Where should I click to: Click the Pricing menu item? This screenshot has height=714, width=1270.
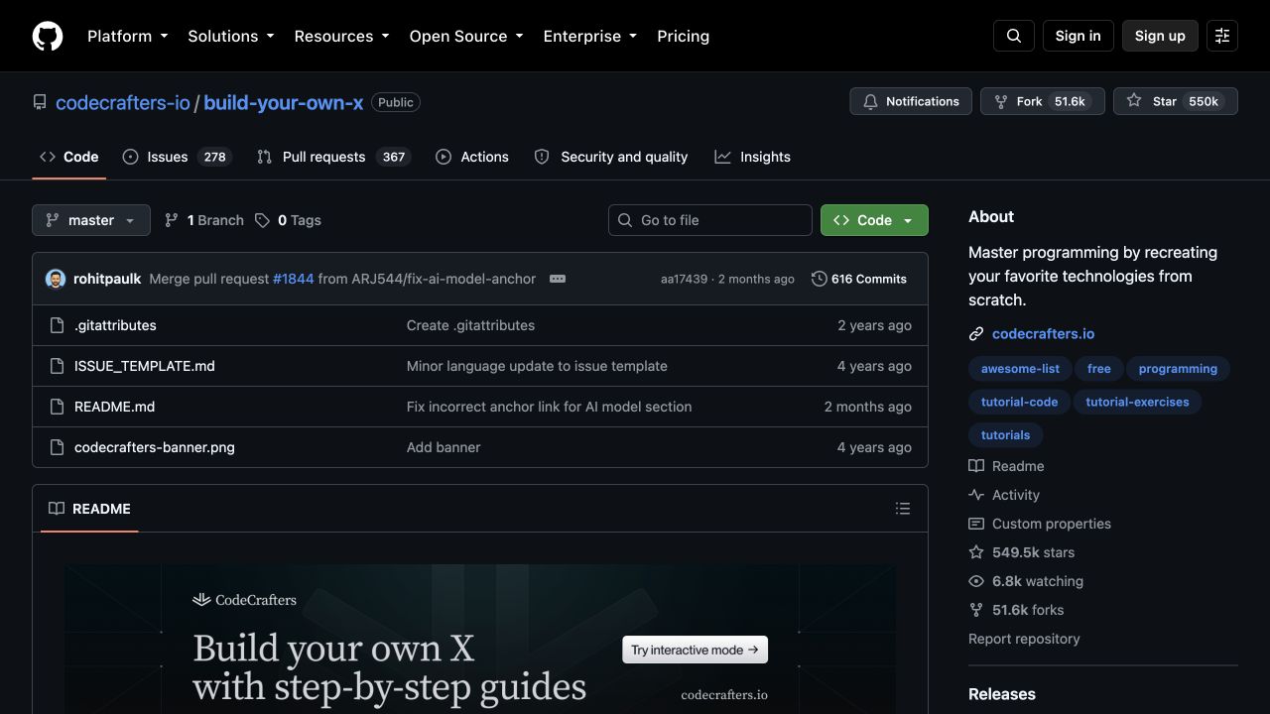click(684, 36)
